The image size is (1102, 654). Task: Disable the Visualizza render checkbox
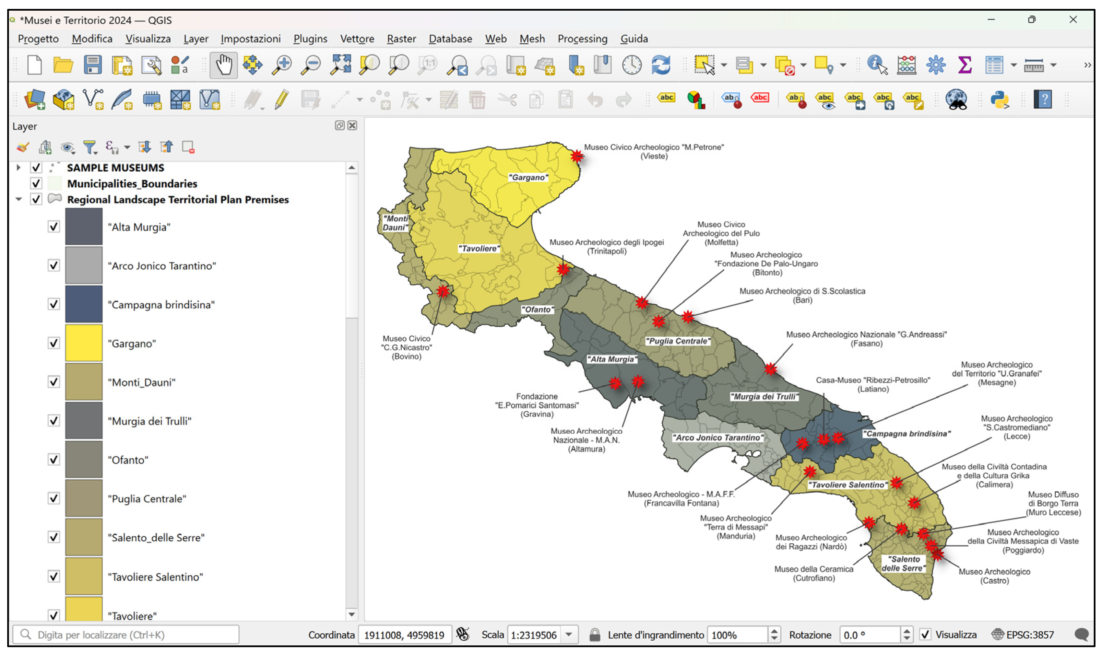pyautogui.click(x=925, y=634)
